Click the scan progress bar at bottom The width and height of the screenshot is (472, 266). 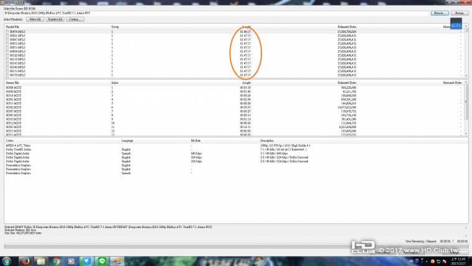click(186, 247)
